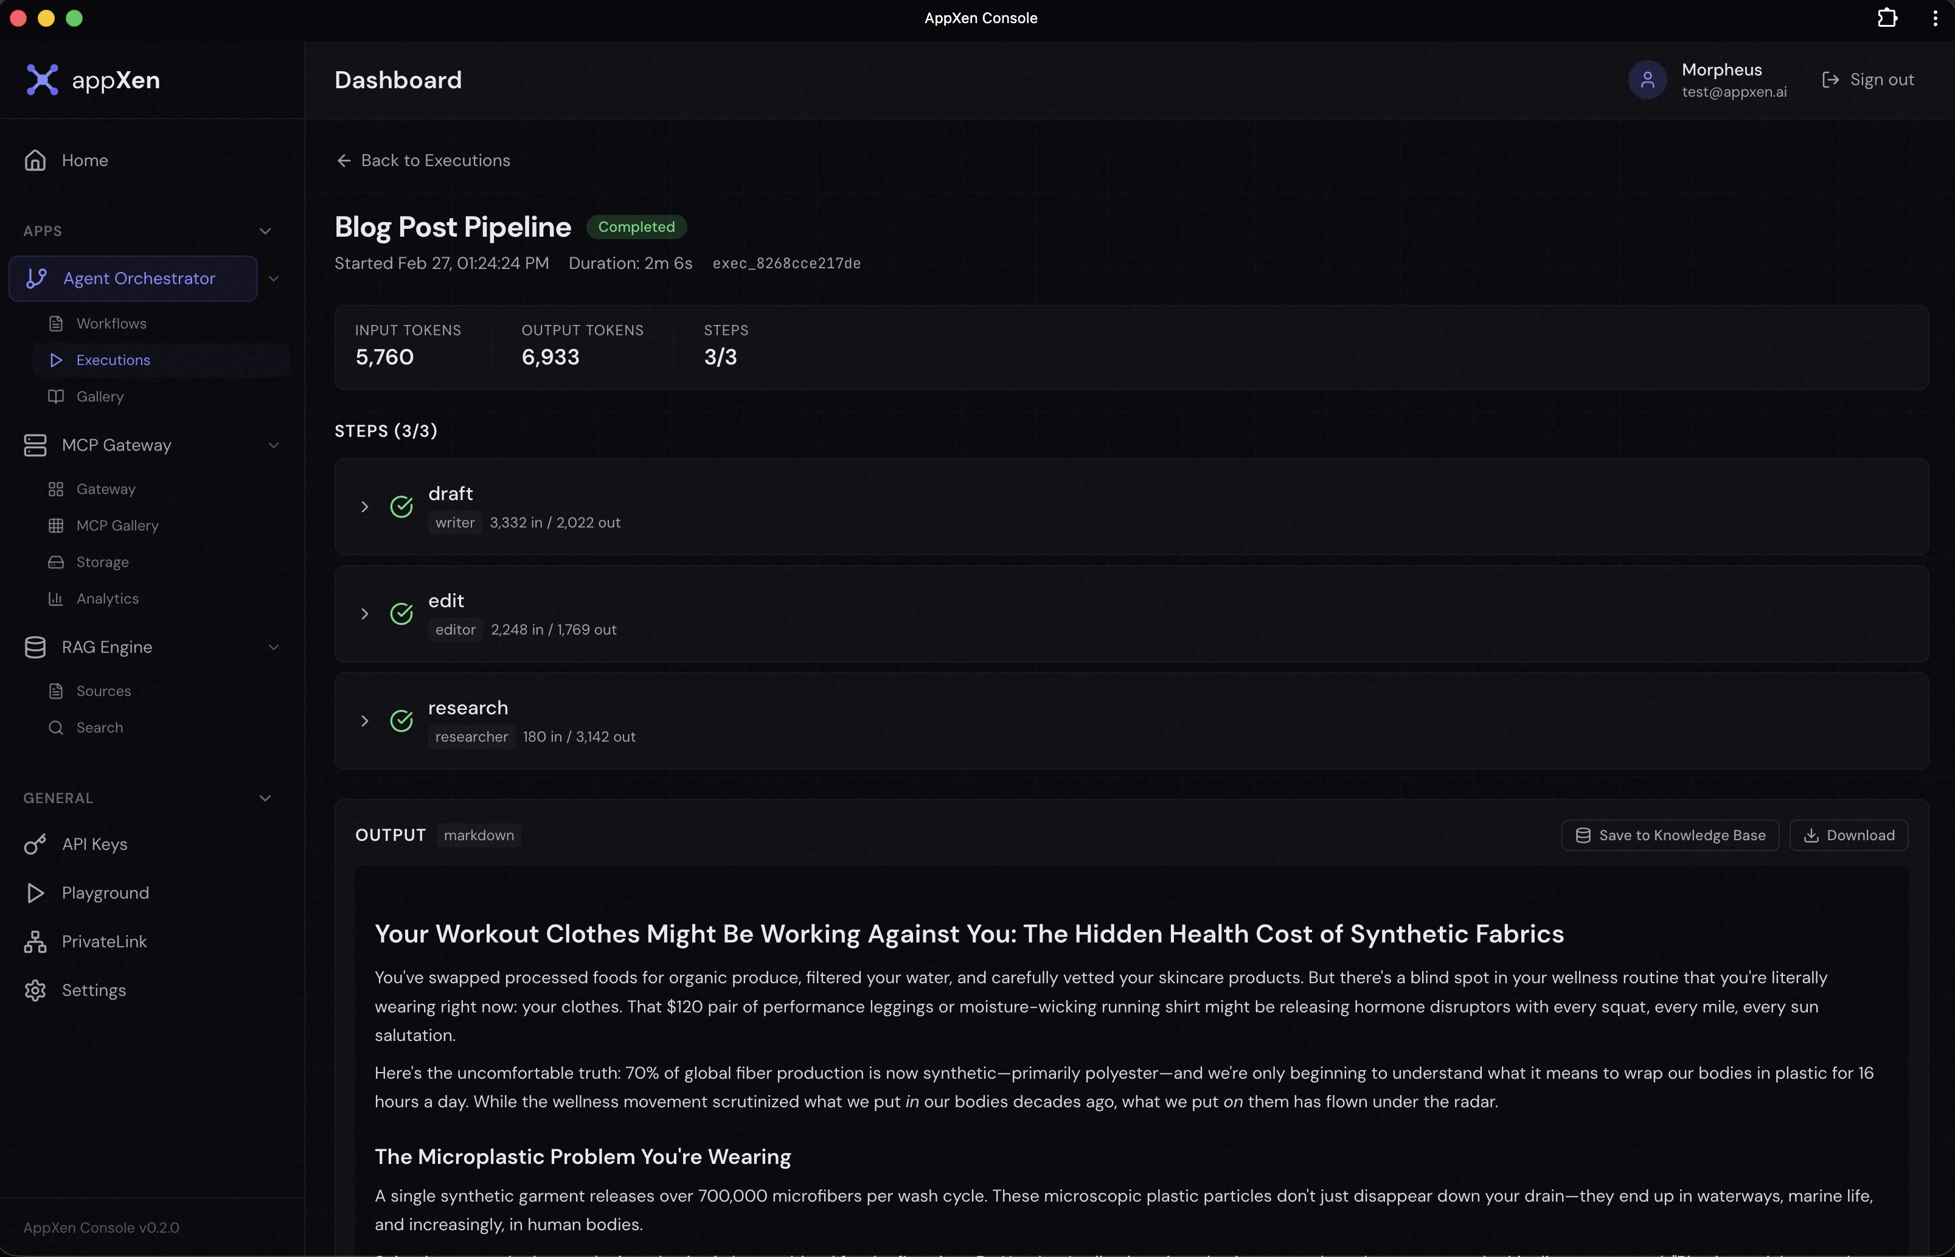Collapse the RAG Engine section chevron
1955x1257 pixels.
point(275,647)
